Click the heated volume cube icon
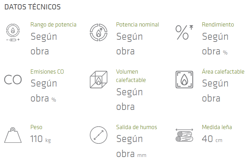Screen dimensions: 251x164 [x=99, y=80]
